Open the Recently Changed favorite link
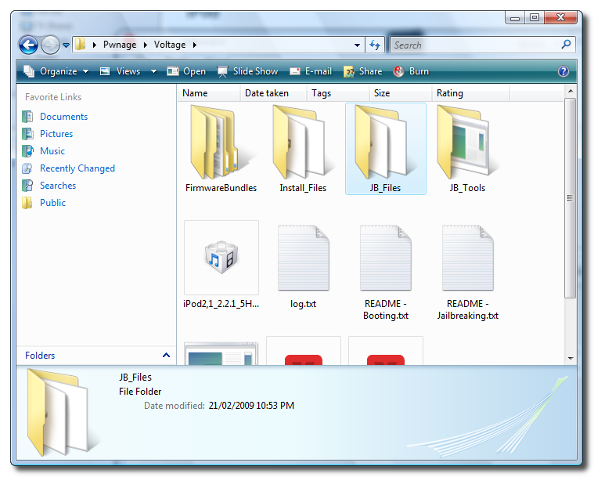This screenshot has height=477, width=594. pyautogui.click(x=77, y=168)
